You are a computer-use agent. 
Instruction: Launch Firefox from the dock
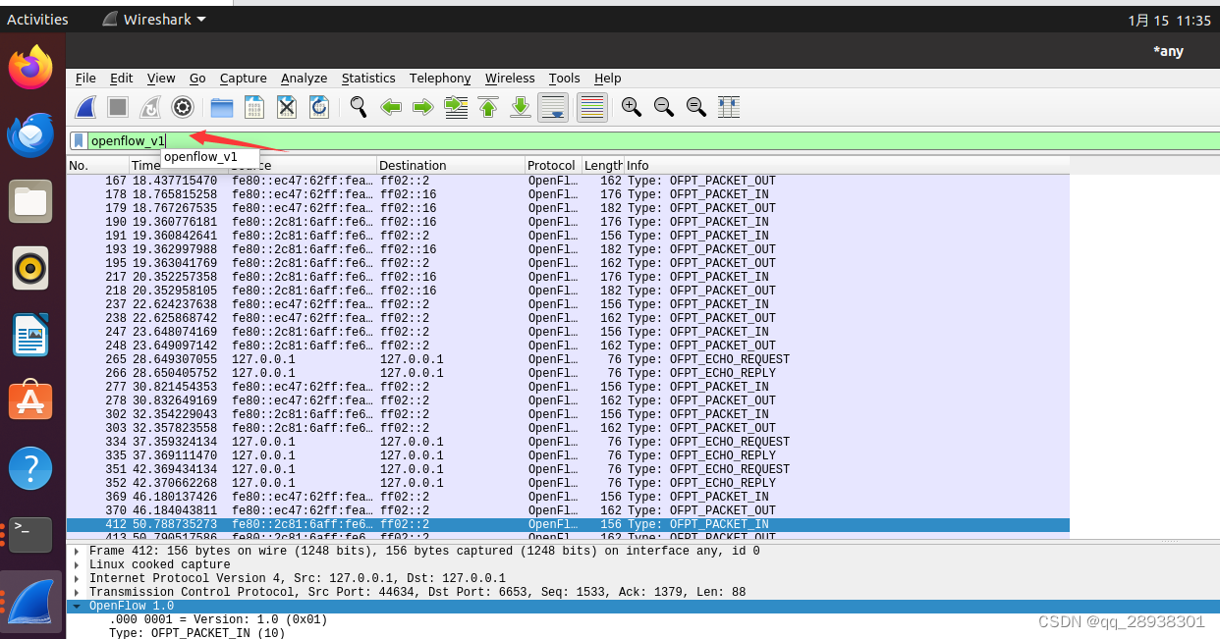30,69
